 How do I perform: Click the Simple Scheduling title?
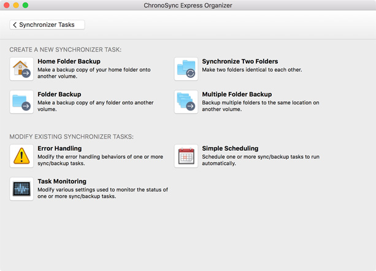click(x=230, y=148)
